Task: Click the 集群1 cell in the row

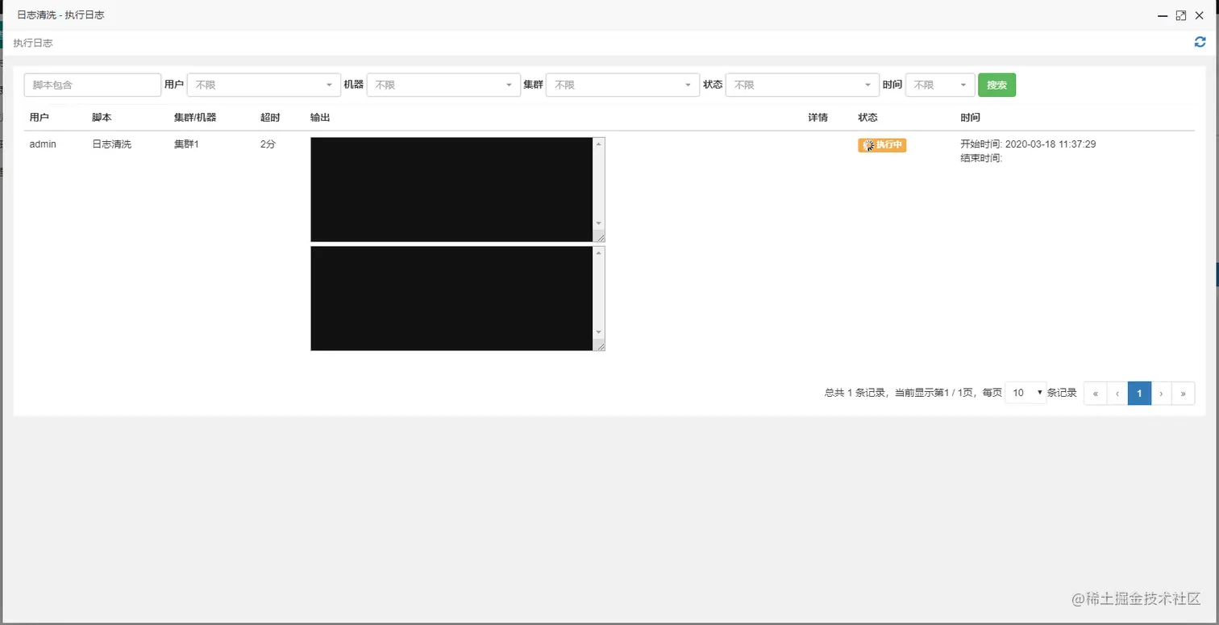Action: coord(186,144)
